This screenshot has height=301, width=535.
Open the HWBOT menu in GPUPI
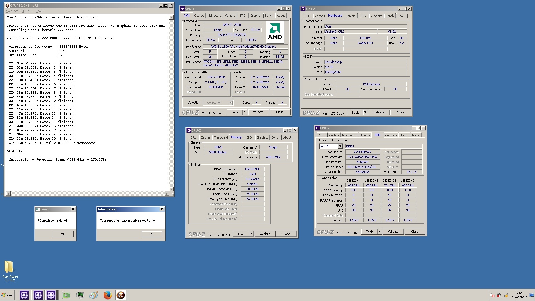27,11
